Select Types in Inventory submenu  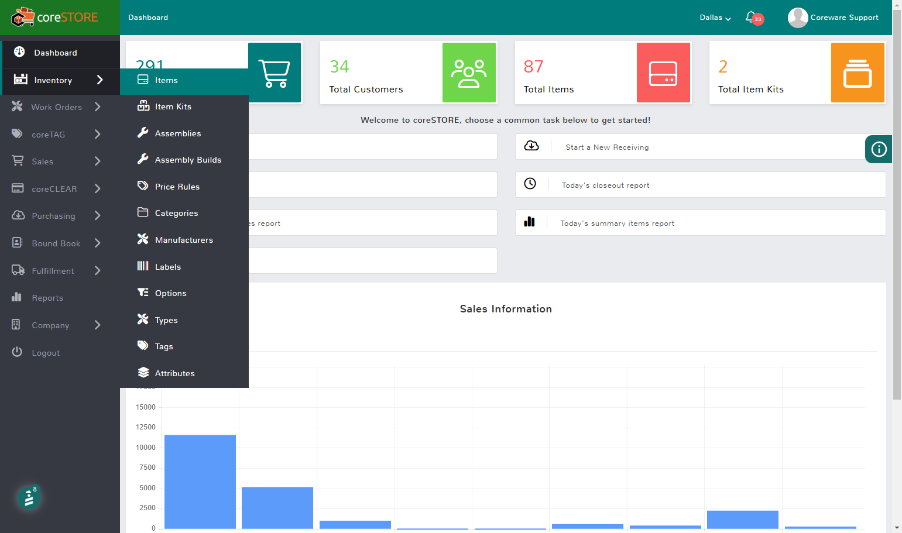coord(184,320)
